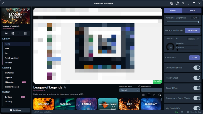Disable the Champion Effects toggle
This screenshot has width=203, height=114.
coord(197,68)
